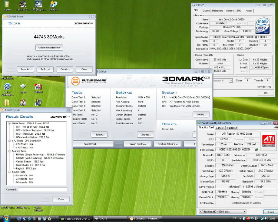This screenshot has width=278, height=222.
Task: Click the Online ResultBrowser button
Action: coord(49,48)
